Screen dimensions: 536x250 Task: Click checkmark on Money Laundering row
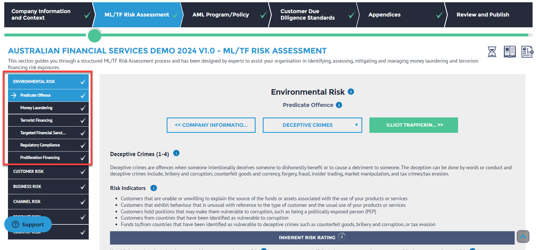click(83, 108)
